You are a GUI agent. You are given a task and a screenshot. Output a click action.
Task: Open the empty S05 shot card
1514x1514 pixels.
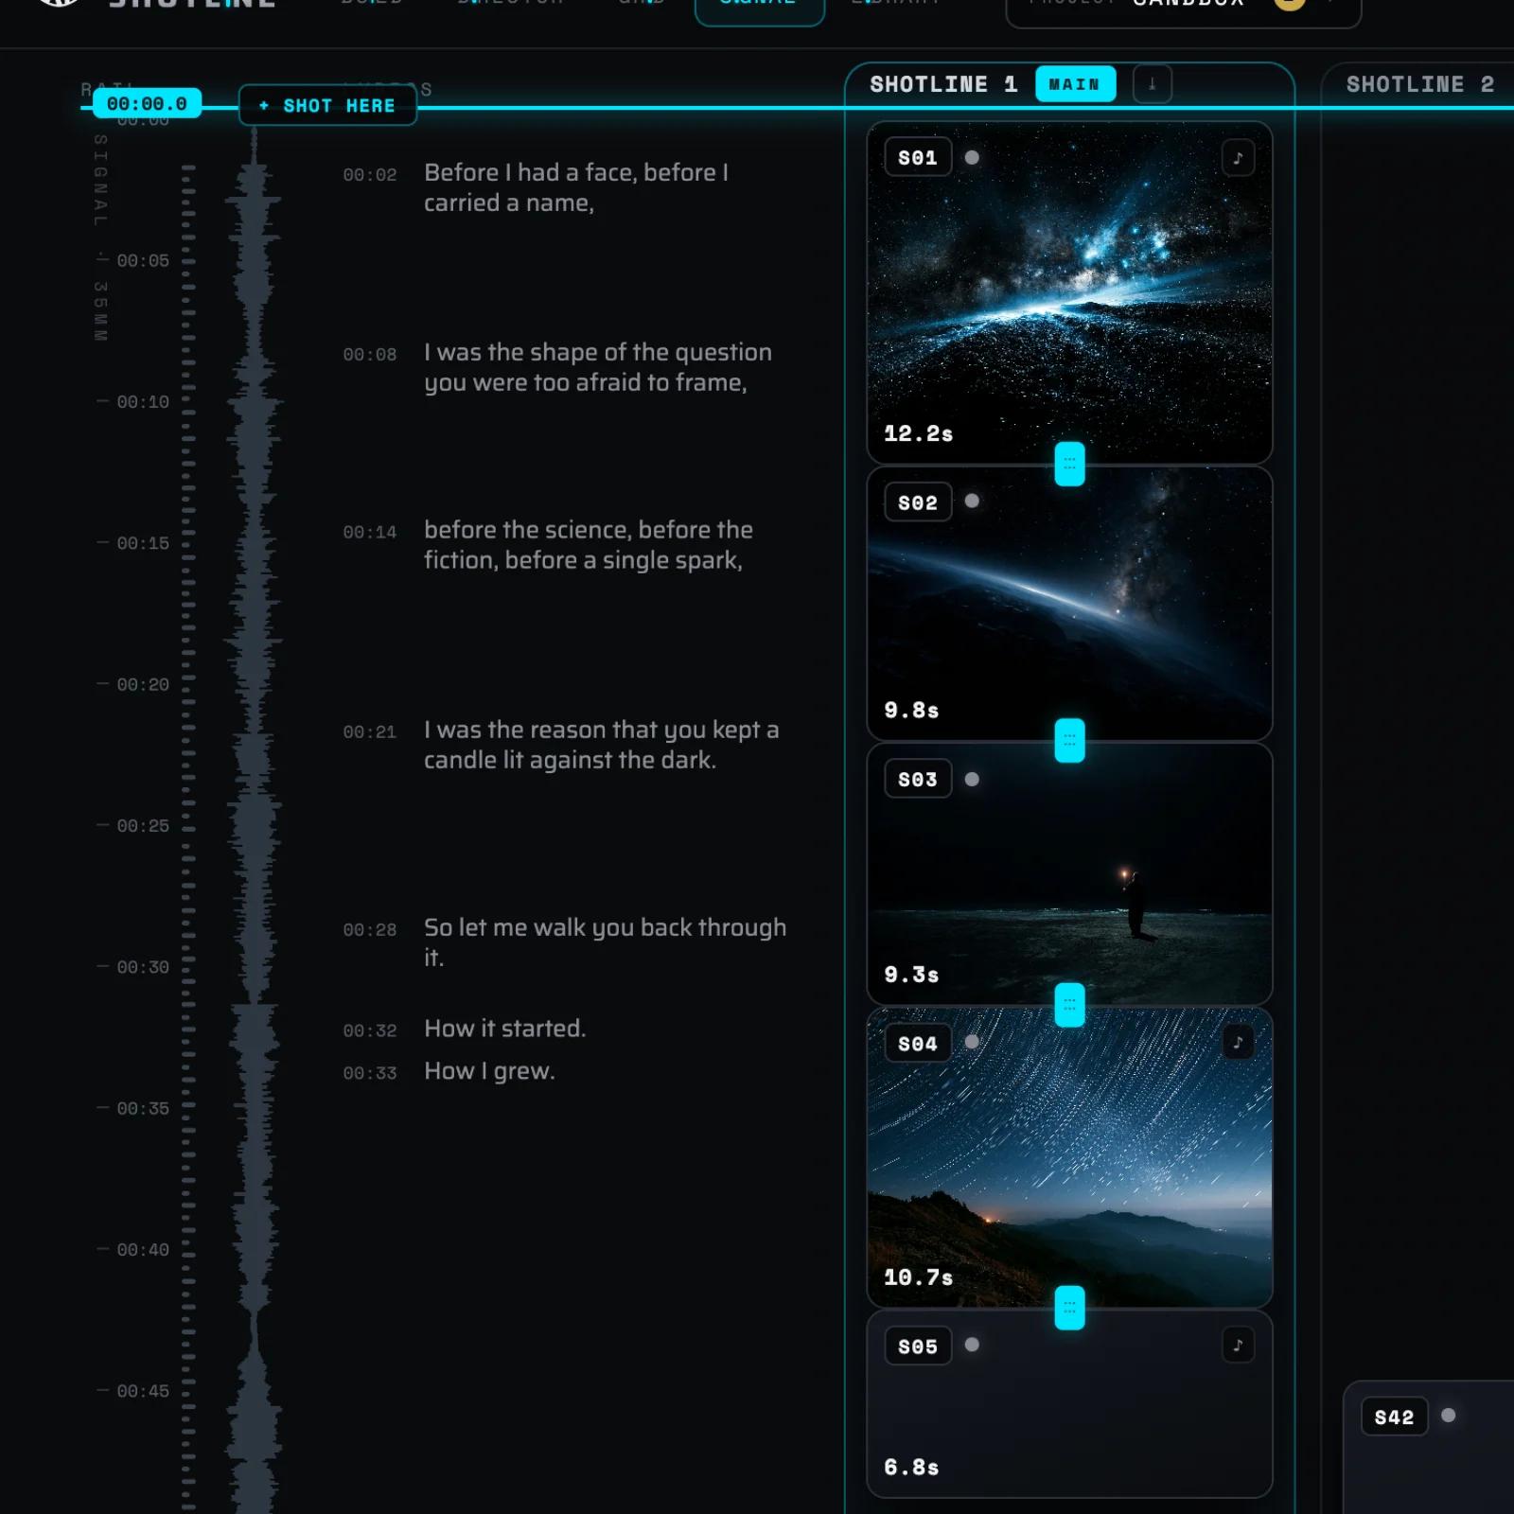1069,1404
